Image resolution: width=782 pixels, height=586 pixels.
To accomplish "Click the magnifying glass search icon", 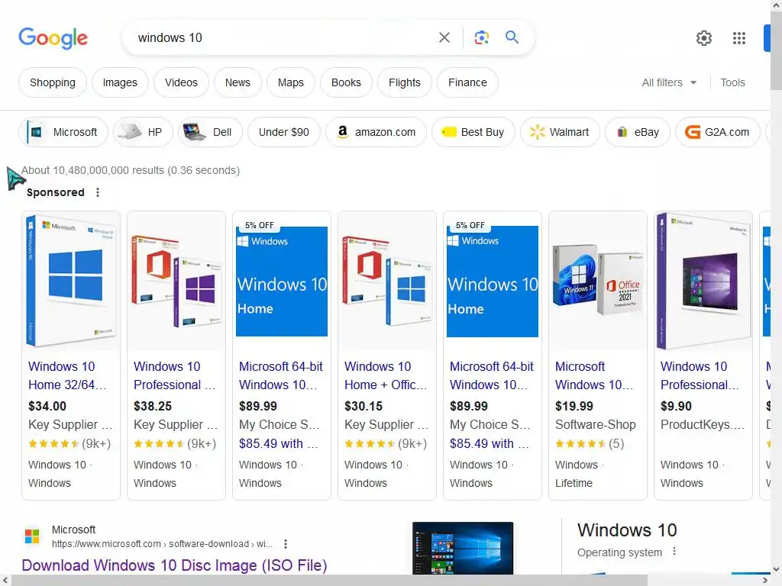I will pyautogui.click(x=512, y=37).
